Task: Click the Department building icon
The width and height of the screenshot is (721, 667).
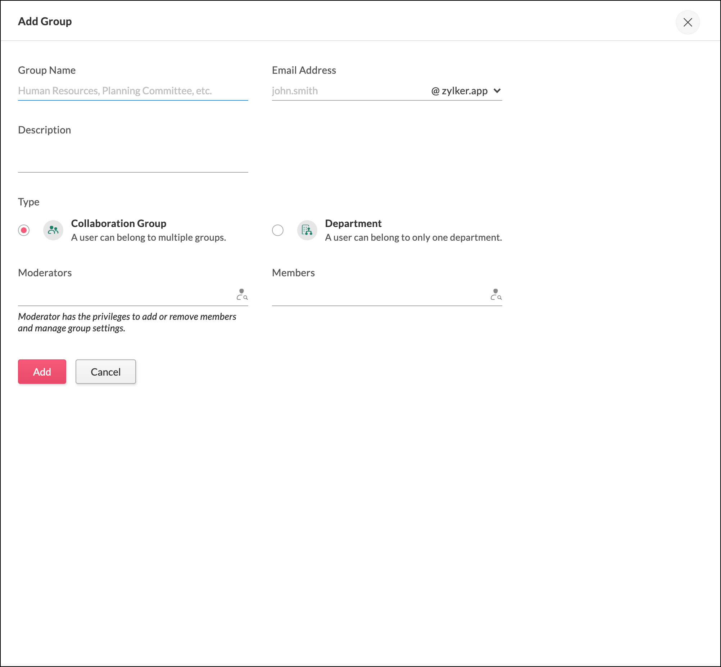Action: 307,230
